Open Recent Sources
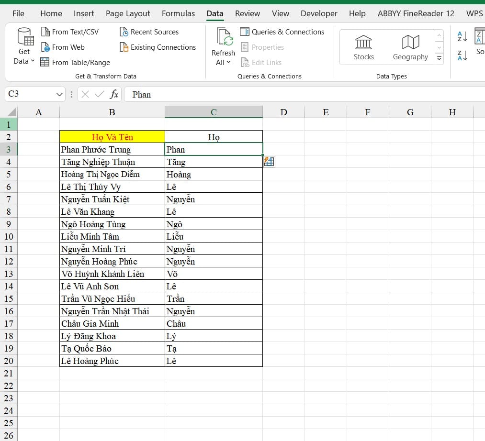The width and height of the screenshot is (485, 441). (149, 32)
